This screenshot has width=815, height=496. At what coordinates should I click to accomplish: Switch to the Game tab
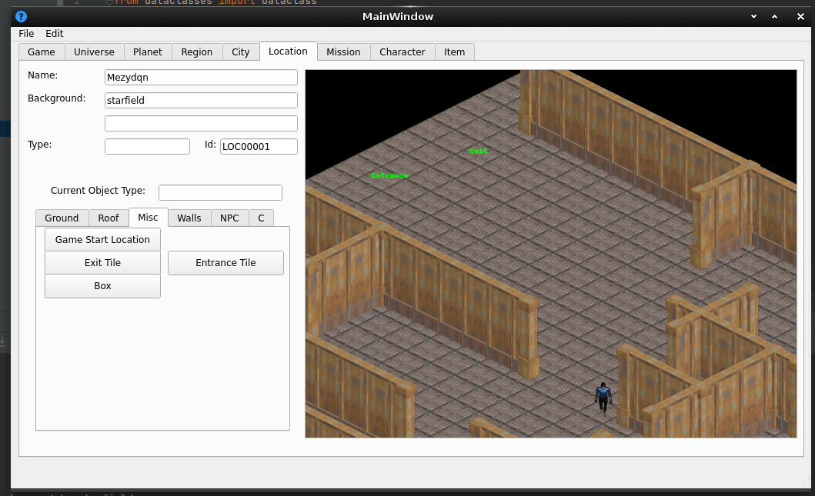point(42,52)
